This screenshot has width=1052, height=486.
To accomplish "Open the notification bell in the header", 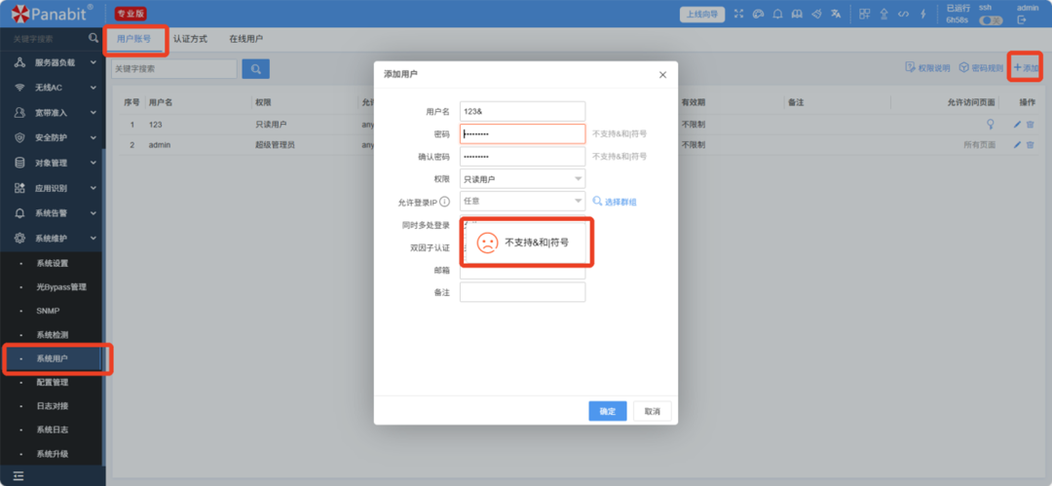I will click(x=777, y=14).
